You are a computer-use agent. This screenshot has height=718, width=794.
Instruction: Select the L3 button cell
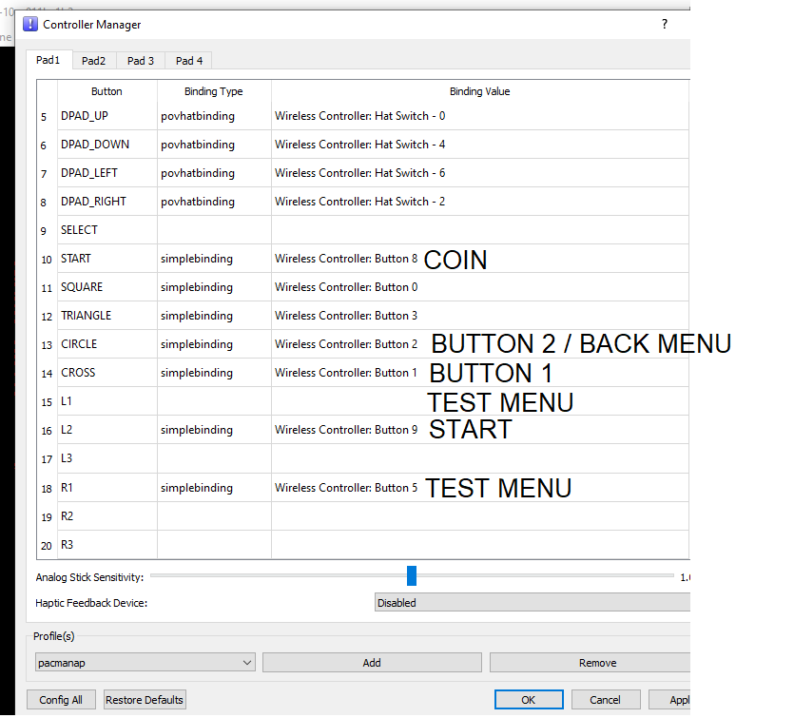(107, 458)
